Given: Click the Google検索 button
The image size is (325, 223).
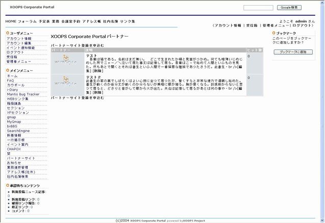Looking at the screenshot, I should pyautogui.click(x=289, y=8).
